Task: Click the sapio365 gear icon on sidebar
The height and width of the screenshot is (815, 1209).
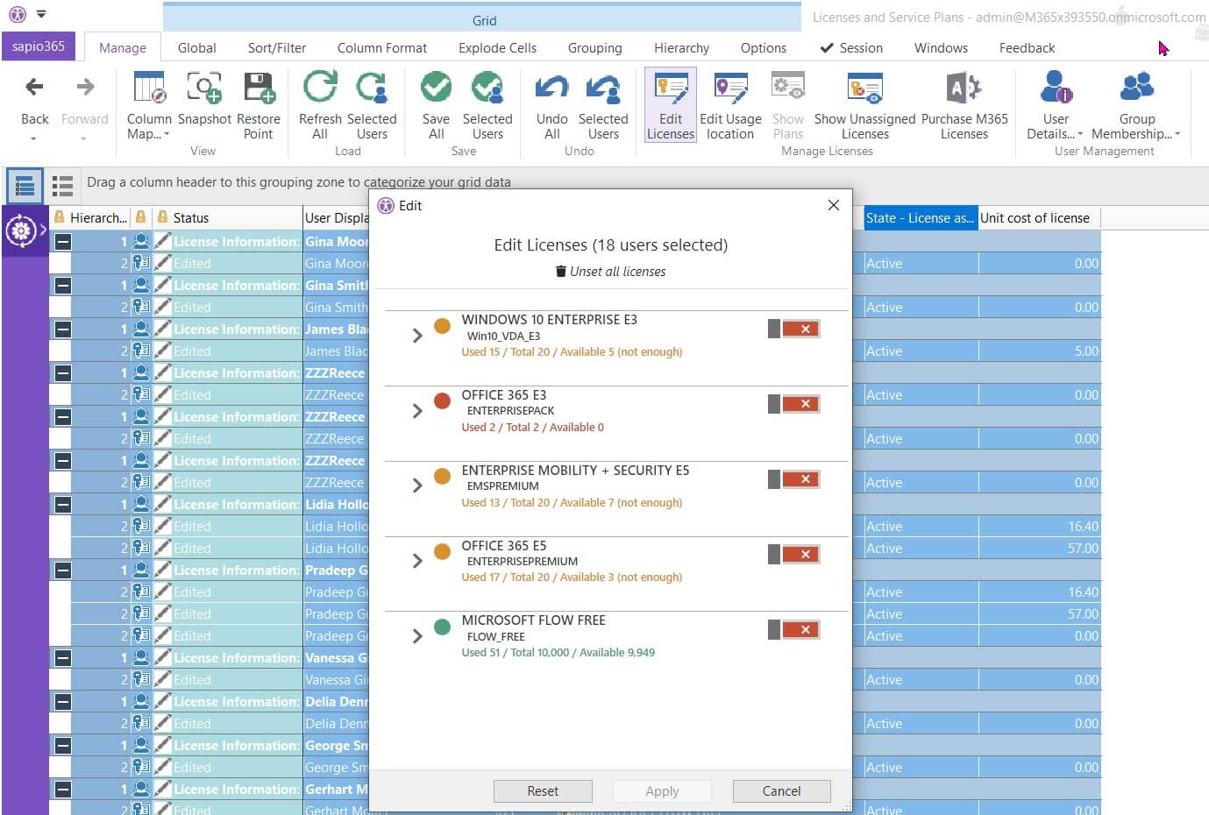Action: (20, 230)
